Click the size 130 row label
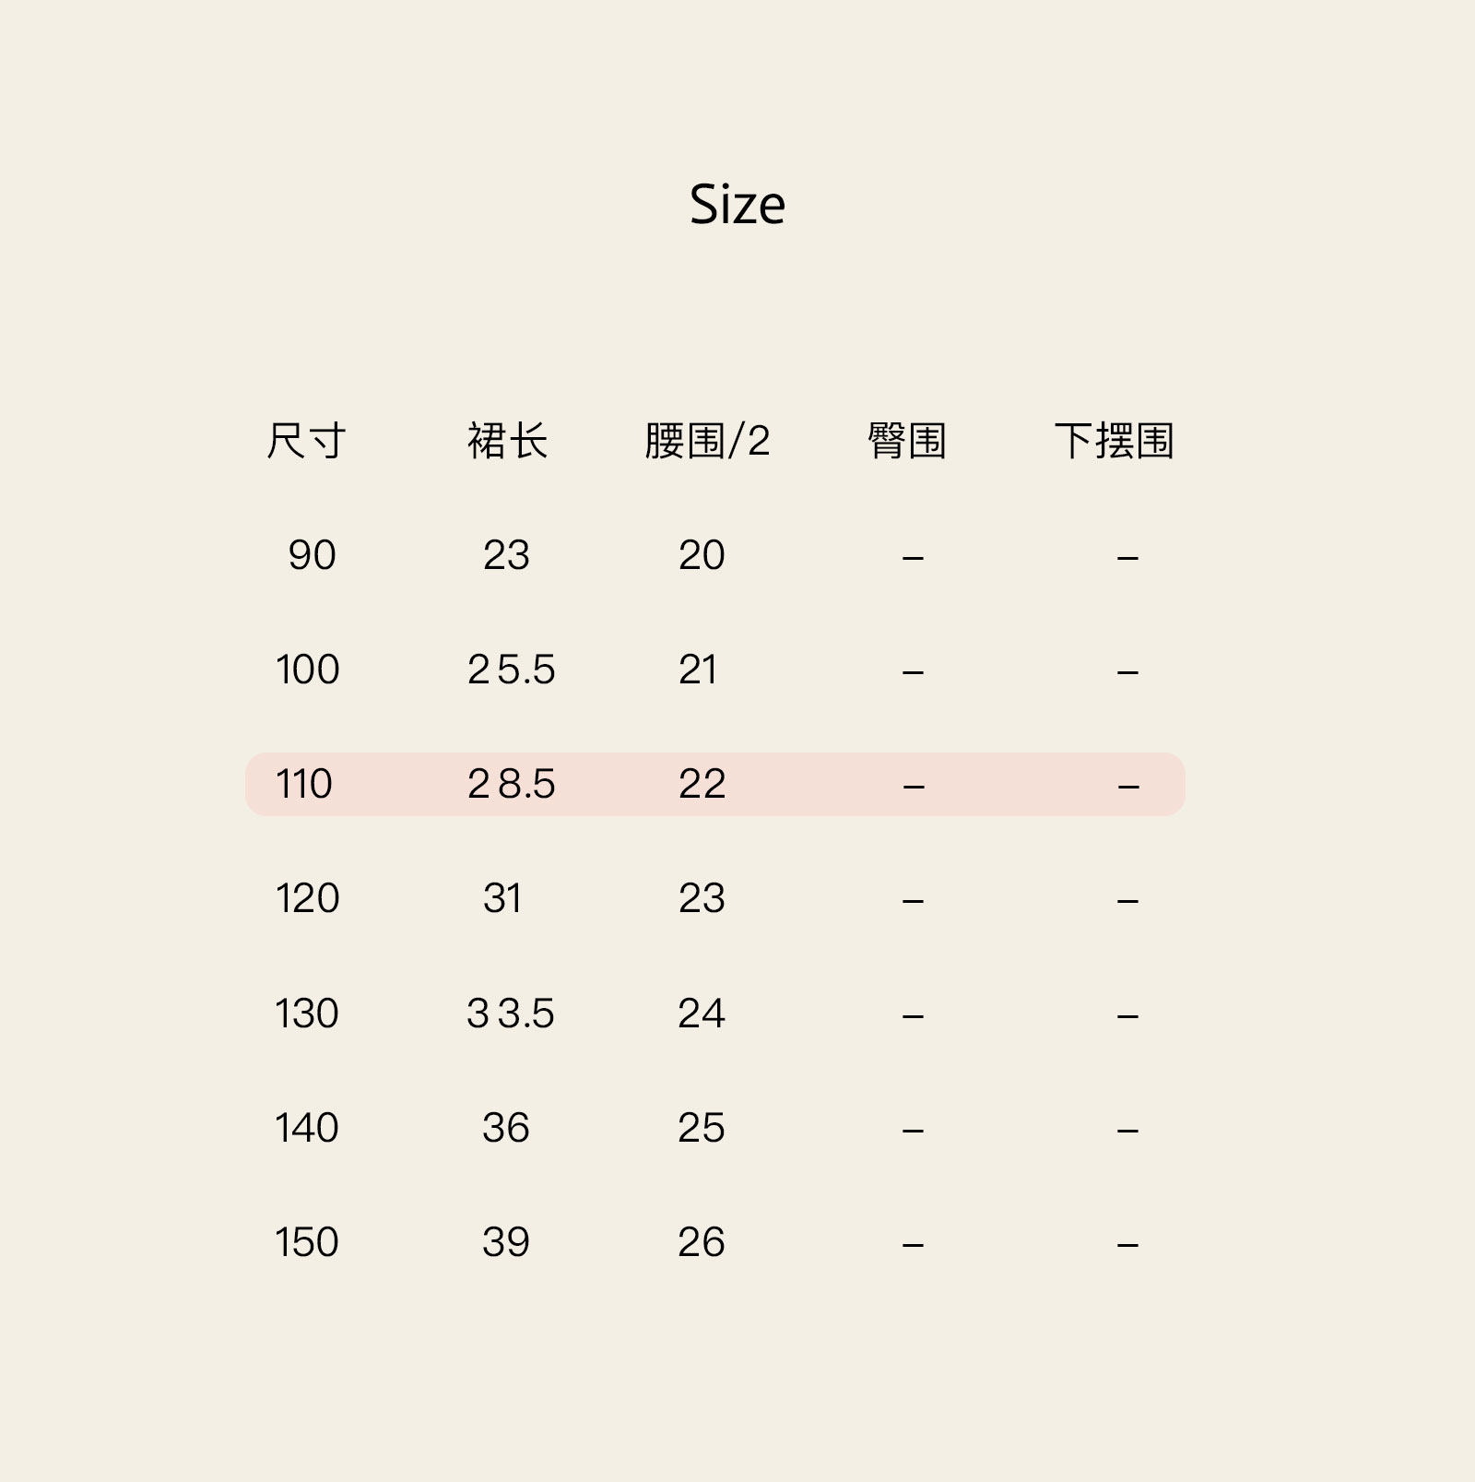 (307, 1014)
